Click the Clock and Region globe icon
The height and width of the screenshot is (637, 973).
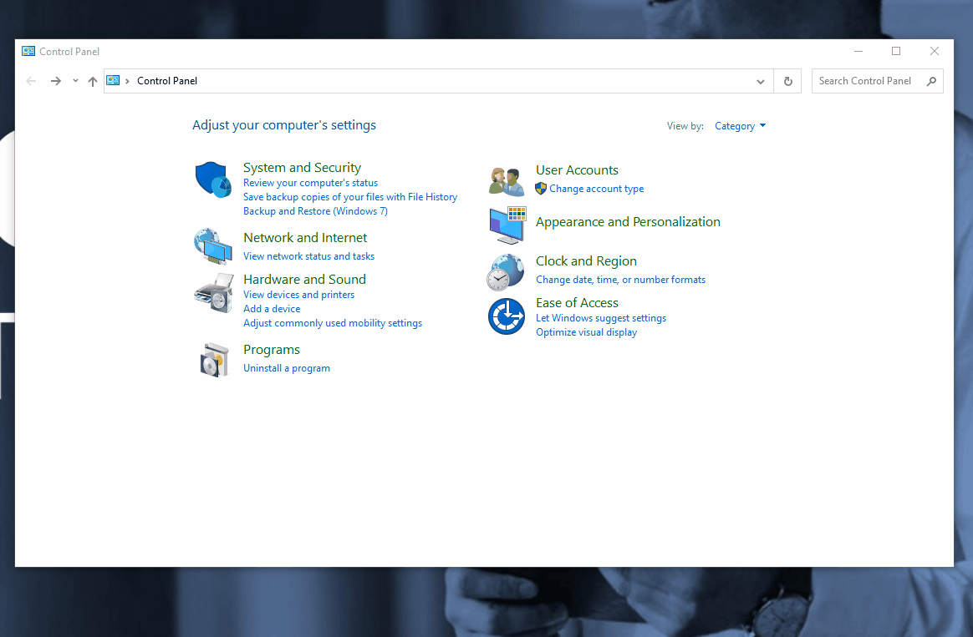pos(506,272)
